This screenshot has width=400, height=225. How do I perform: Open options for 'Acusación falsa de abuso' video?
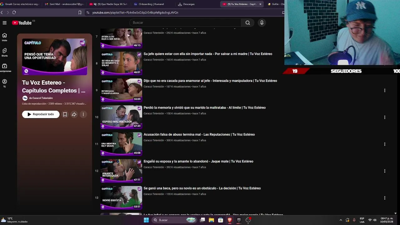tap(385, 144)
